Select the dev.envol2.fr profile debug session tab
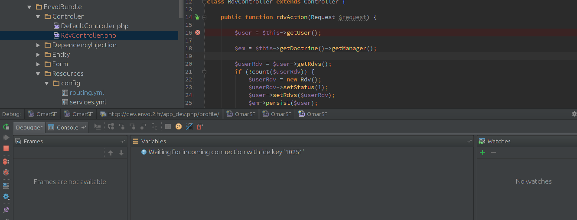Screen dimensions: 577x220 point(160,114)
